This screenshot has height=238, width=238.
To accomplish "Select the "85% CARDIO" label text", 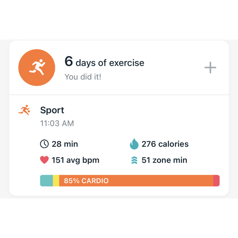I will 86,181.
